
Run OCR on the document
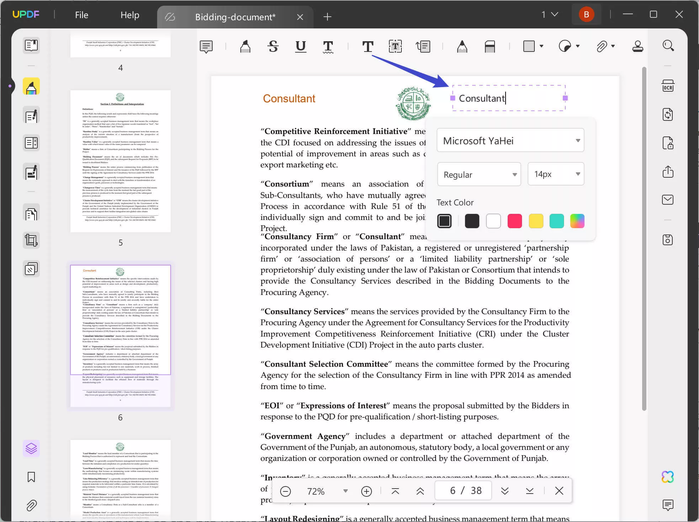[x=668, y=86]
